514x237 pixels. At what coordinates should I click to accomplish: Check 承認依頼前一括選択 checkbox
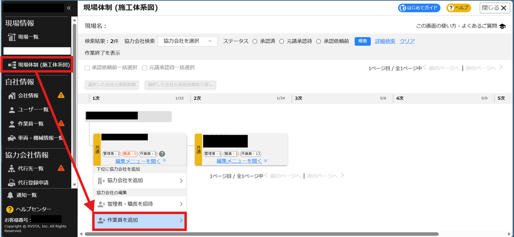click(87, 68)
